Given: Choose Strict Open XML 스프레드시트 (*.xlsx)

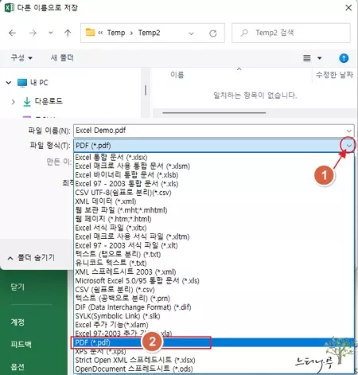Looking at the screenshot, I should (214, 360).
